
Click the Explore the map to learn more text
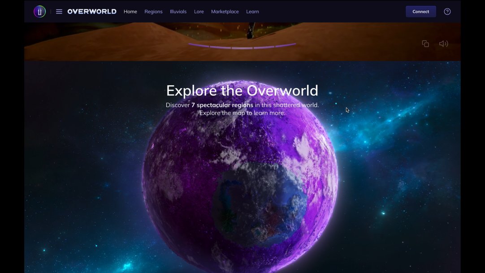point(242,113)
